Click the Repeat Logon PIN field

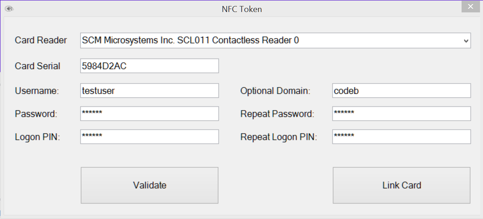pyautogui.click(x=401, y=136)
